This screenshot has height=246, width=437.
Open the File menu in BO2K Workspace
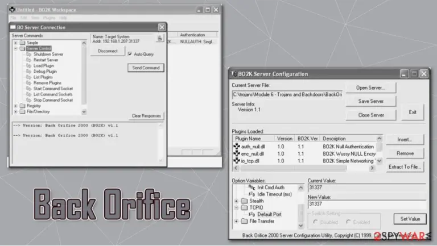(14, 18)
